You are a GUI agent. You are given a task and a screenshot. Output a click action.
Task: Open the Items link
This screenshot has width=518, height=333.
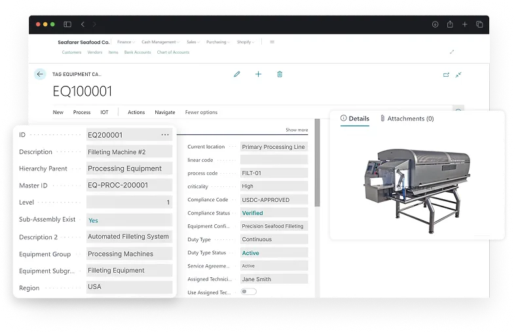[x=113, y=52]
